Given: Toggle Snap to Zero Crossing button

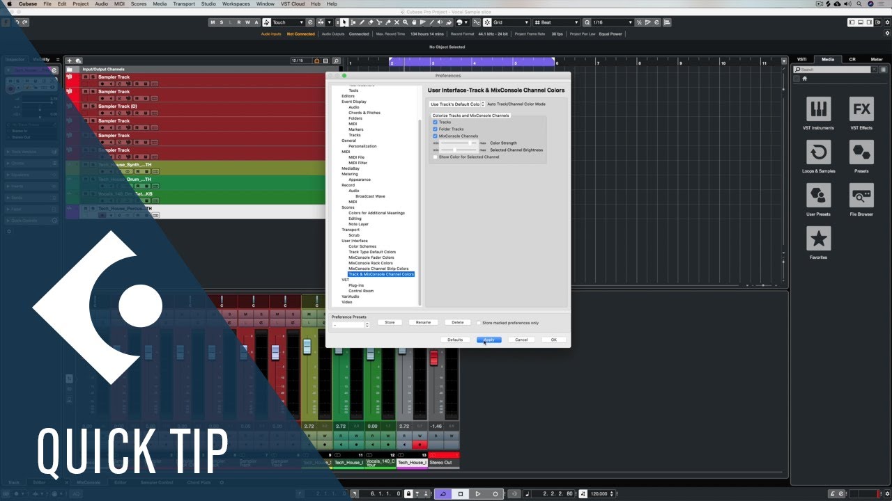Looking at the screenshot, I should 476,22.
